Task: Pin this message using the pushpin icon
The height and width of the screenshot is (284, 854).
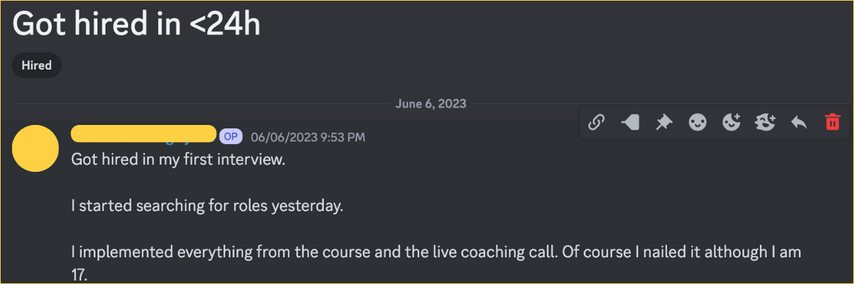Action: pyautogui.click(x=663, y=123)
